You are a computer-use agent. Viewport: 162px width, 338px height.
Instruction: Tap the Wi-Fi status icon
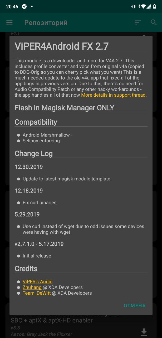[x=143, y=6]
